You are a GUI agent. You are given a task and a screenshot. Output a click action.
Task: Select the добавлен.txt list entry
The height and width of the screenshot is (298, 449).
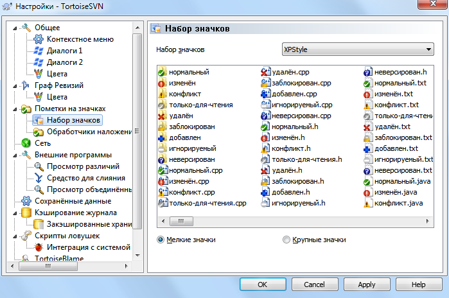pos(391,148)
